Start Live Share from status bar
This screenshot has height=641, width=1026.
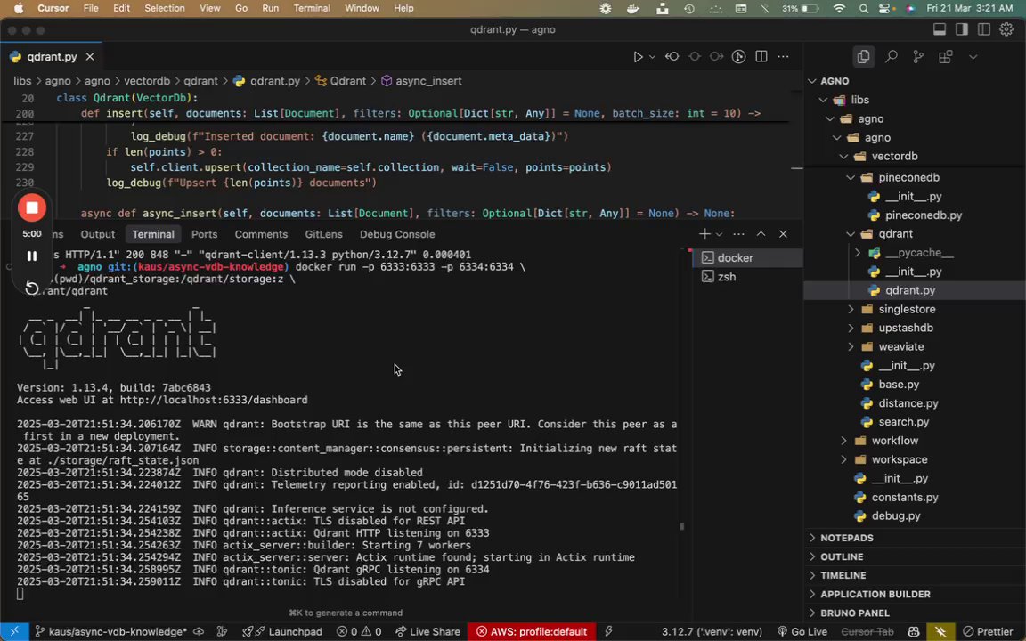click(427, 632)
